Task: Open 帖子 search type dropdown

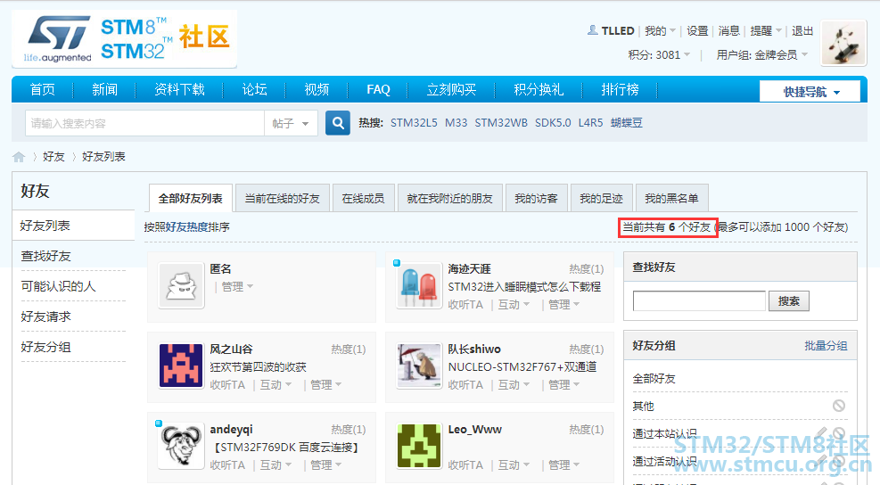Action: (x=291, y=124)
